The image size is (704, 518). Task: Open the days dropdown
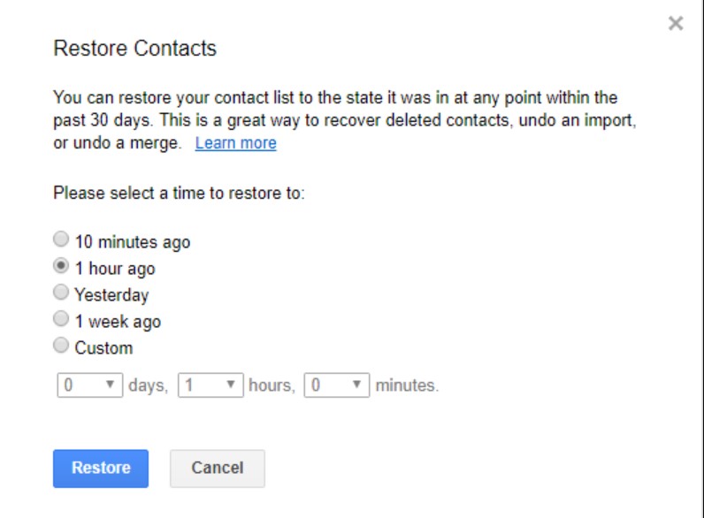90,385
